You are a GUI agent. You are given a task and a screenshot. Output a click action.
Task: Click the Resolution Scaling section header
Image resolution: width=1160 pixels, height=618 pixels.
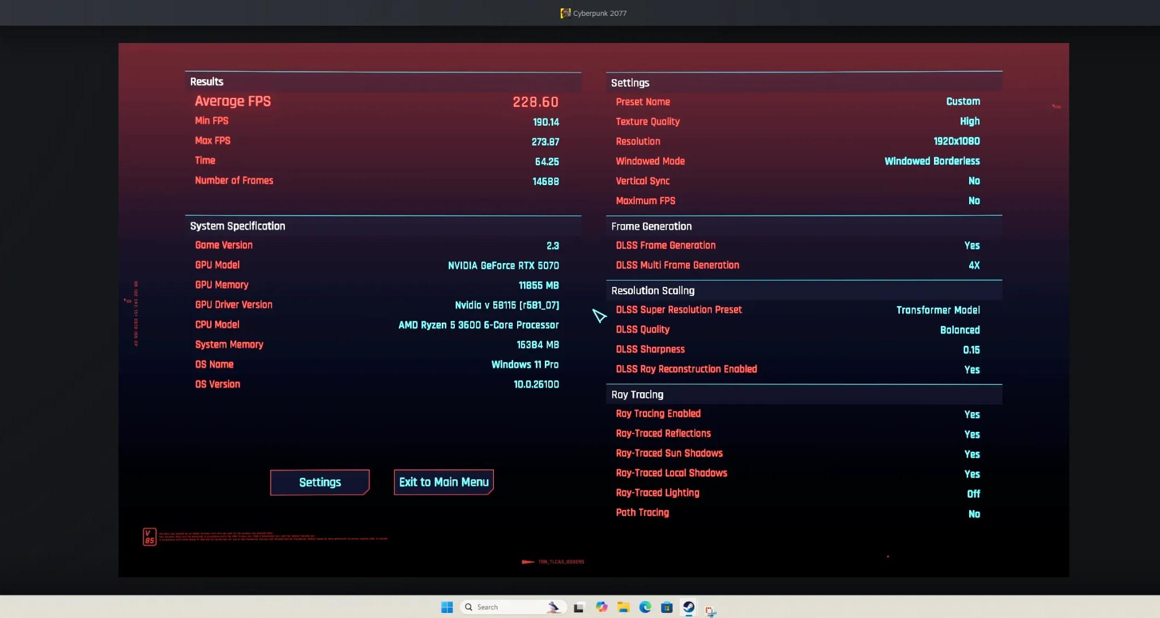click(653, 290)
